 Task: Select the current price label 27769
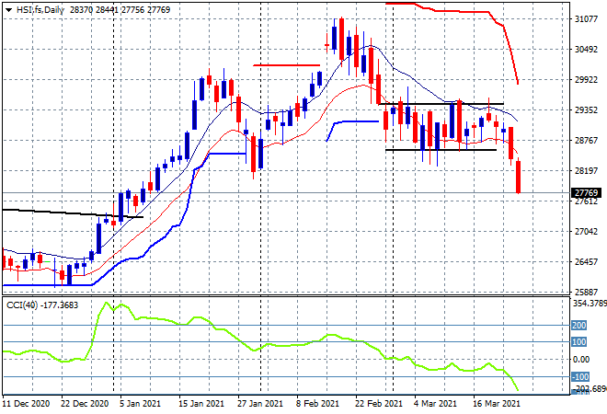pos(586,193)
